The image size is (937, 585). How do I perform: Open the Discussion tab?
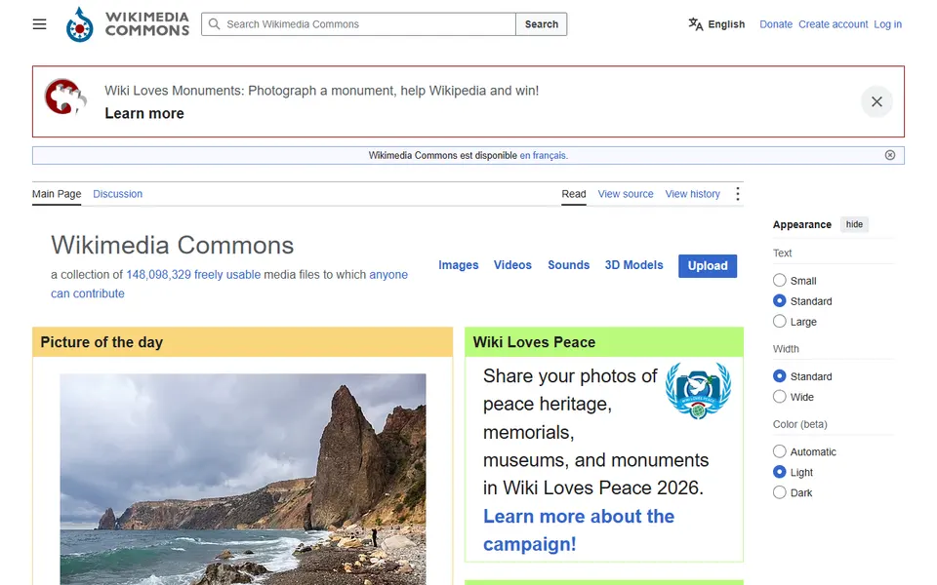(x=118, y=194)
